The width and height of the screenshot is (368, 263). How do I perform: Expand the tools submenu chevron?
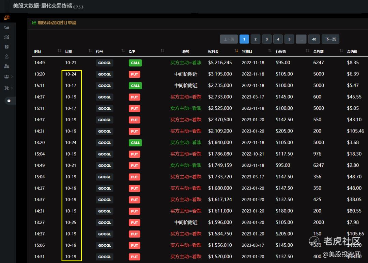tap(12, 88)
